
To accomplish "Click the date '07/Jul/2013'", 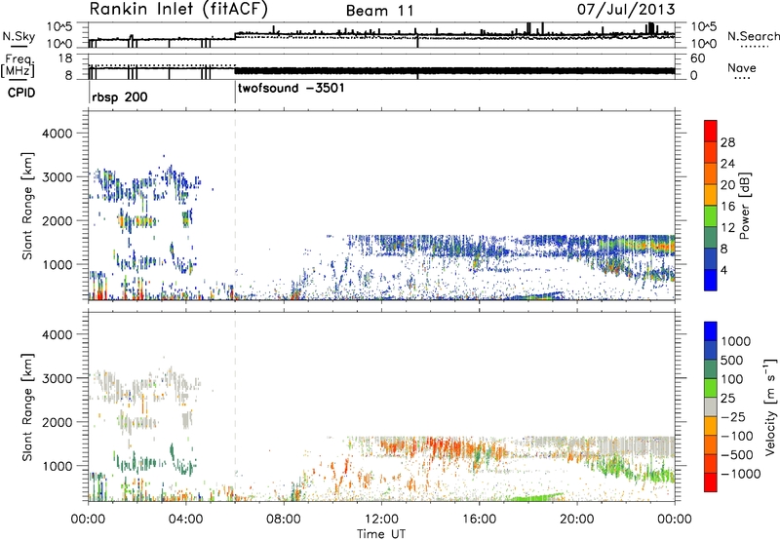I will click(x=626, y=10).
